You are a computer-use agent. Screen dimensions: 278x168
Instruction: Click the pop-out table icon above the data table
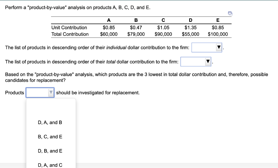tap(230, 13)
